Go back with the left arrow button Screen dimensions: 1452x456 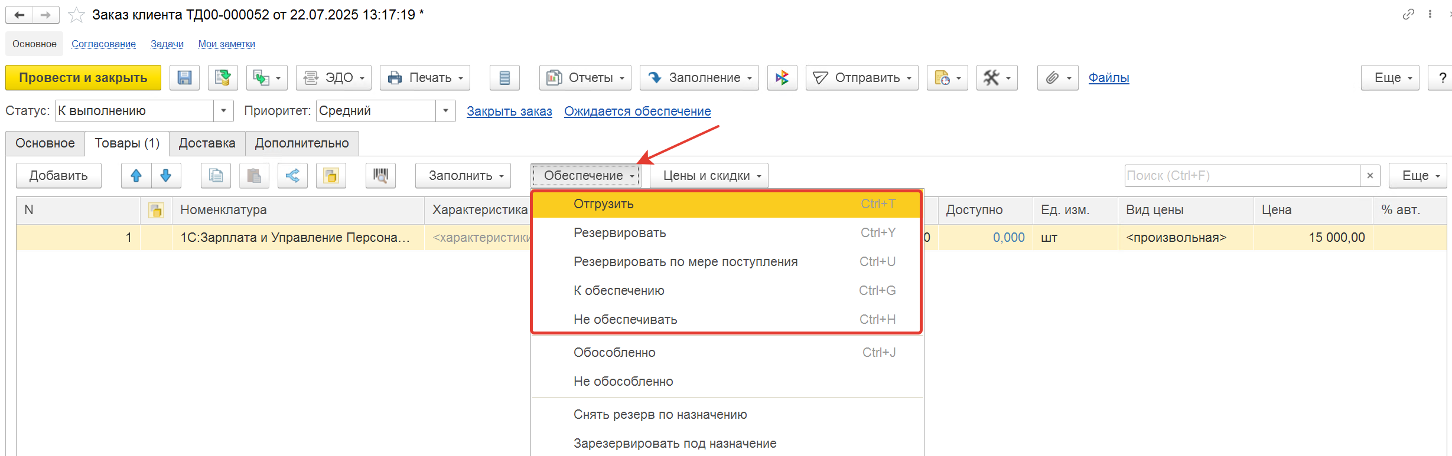tap(19, 15)
